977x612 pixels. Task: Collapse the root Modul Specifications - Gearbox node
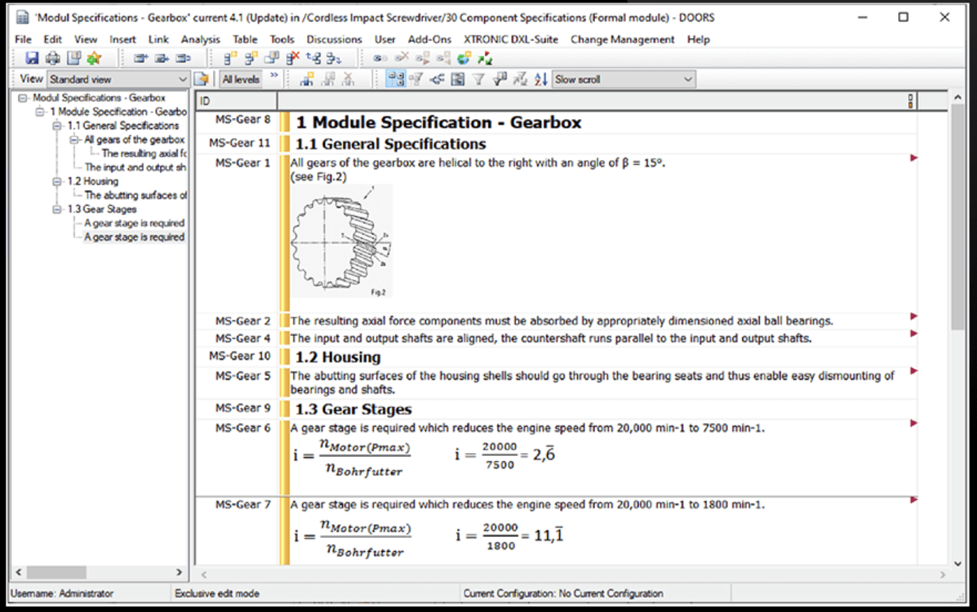(22, 98)
